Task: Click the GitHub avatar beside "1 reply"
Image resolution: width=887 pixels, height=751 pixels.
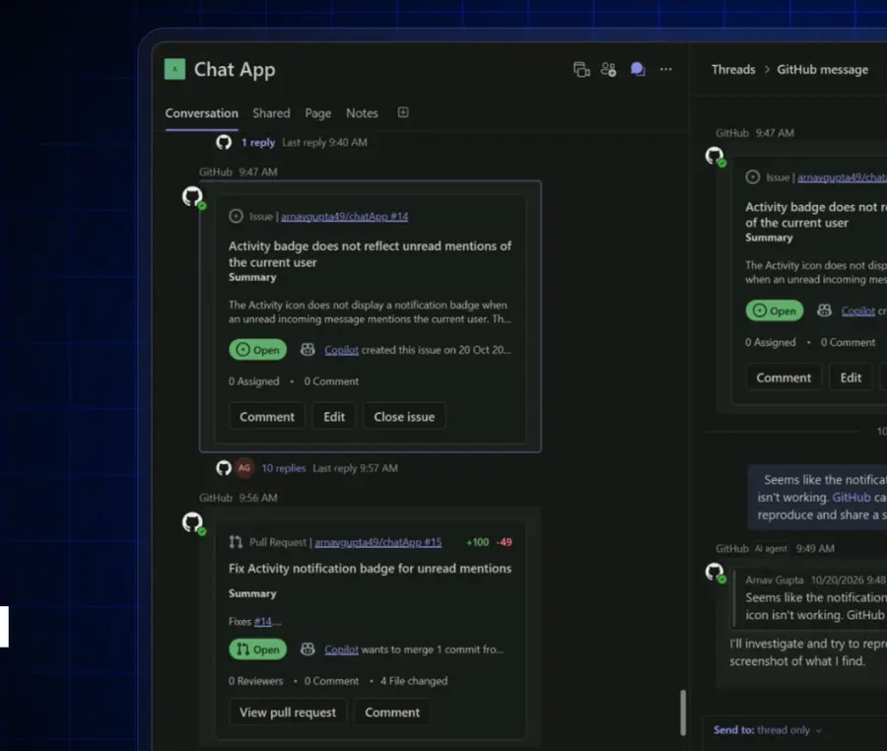Action: (224, 142)
